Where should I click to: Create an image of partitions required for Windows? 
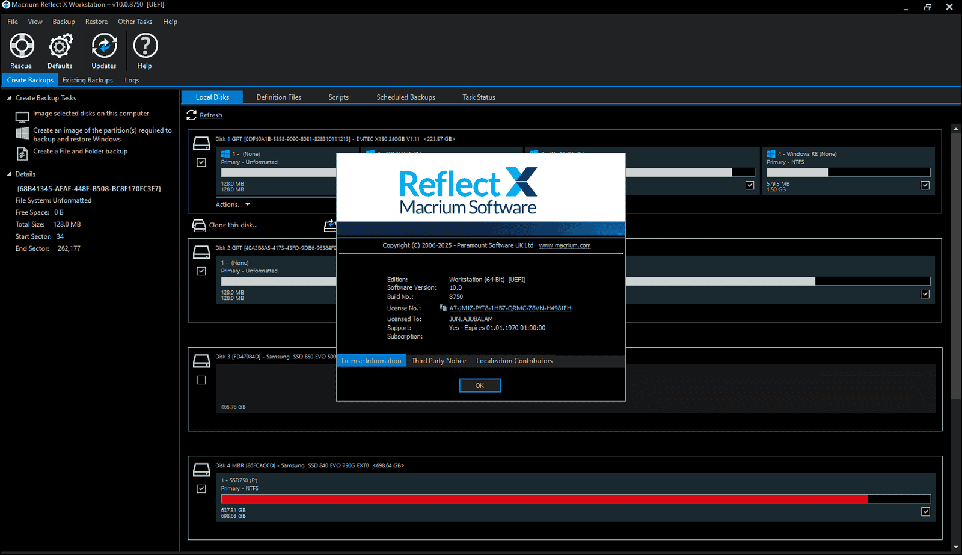tap(101, 134)
